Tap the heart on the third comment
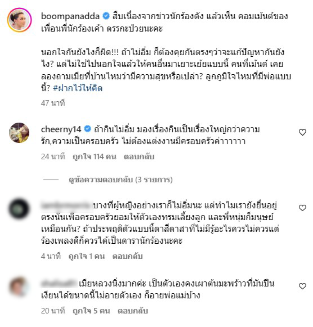313x327 pixels. point(302,208)
